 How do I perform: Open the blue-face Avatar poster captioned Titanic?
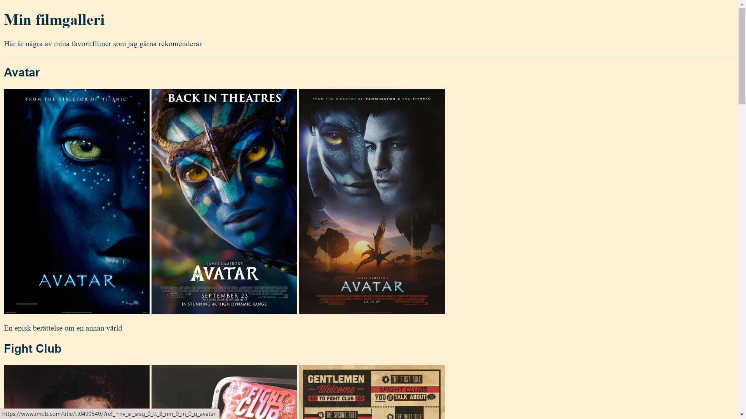point(77,201)
